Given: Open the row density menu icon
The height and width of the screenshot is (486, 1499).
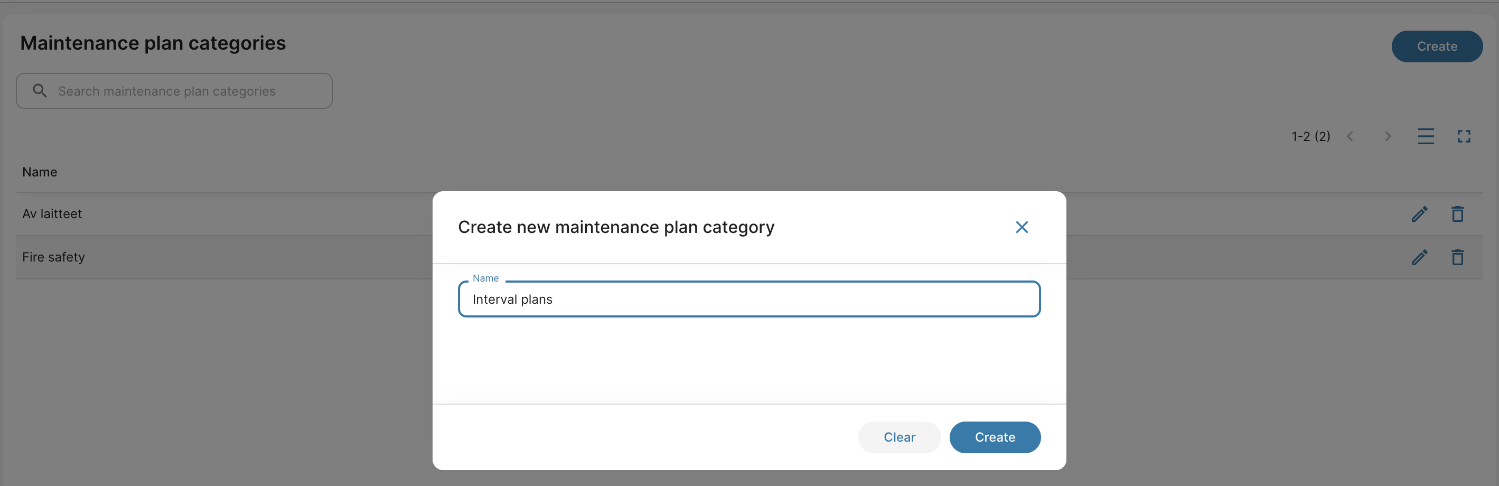Looking at the screenshot, I should click(x=1425, y=136).
